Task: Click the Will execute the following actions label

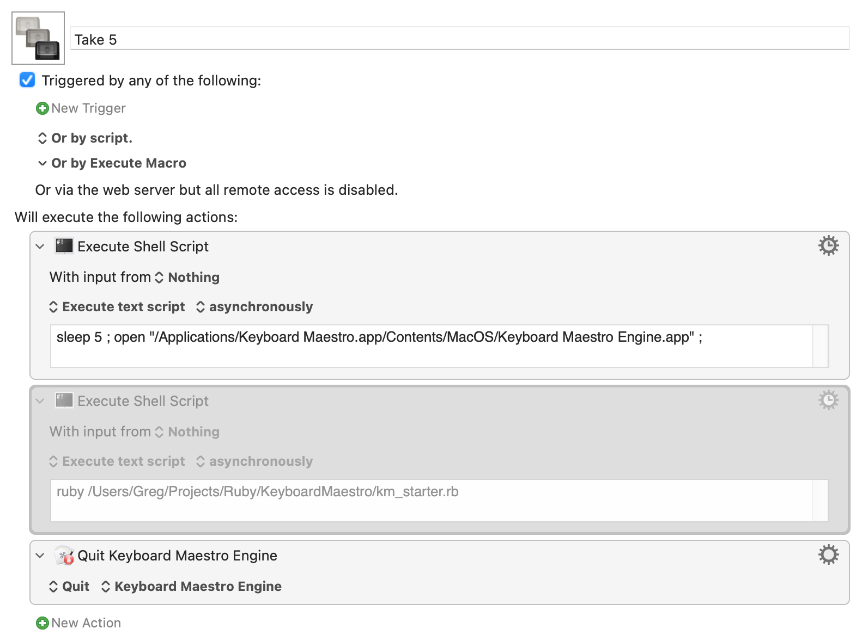Action: (126, 217)
